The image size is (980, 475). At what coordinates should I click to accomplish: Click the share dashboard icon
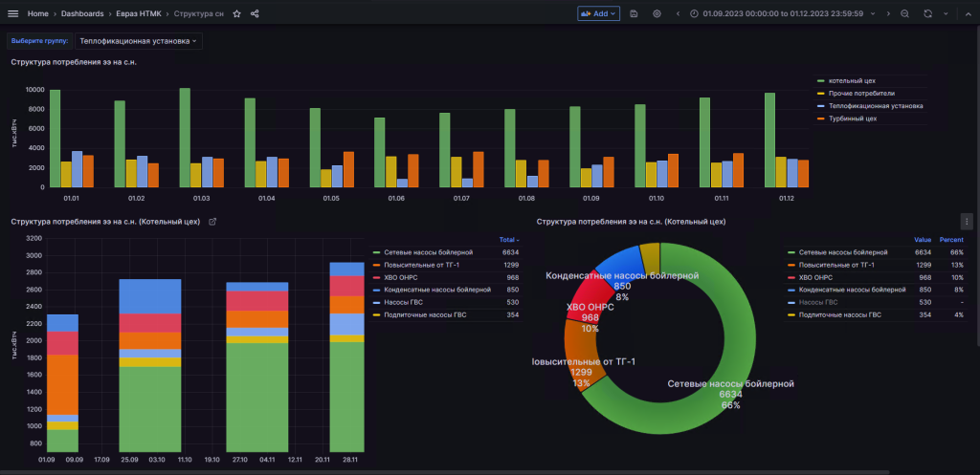254,14
